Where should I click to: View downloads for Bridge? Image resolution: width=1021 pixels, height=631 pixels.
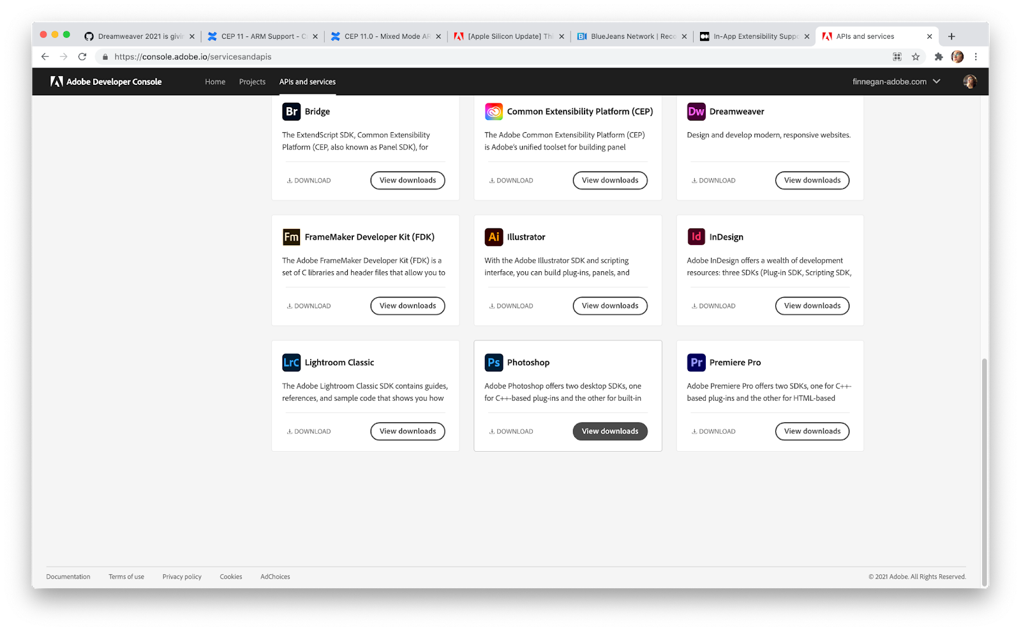point(408,181)
